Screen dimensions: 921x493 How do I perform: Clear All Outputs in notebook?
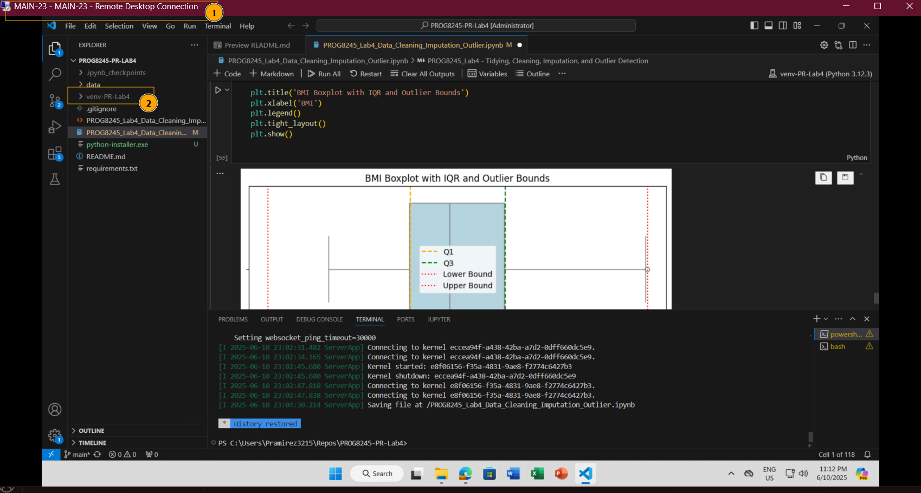(x=423, y=74)
